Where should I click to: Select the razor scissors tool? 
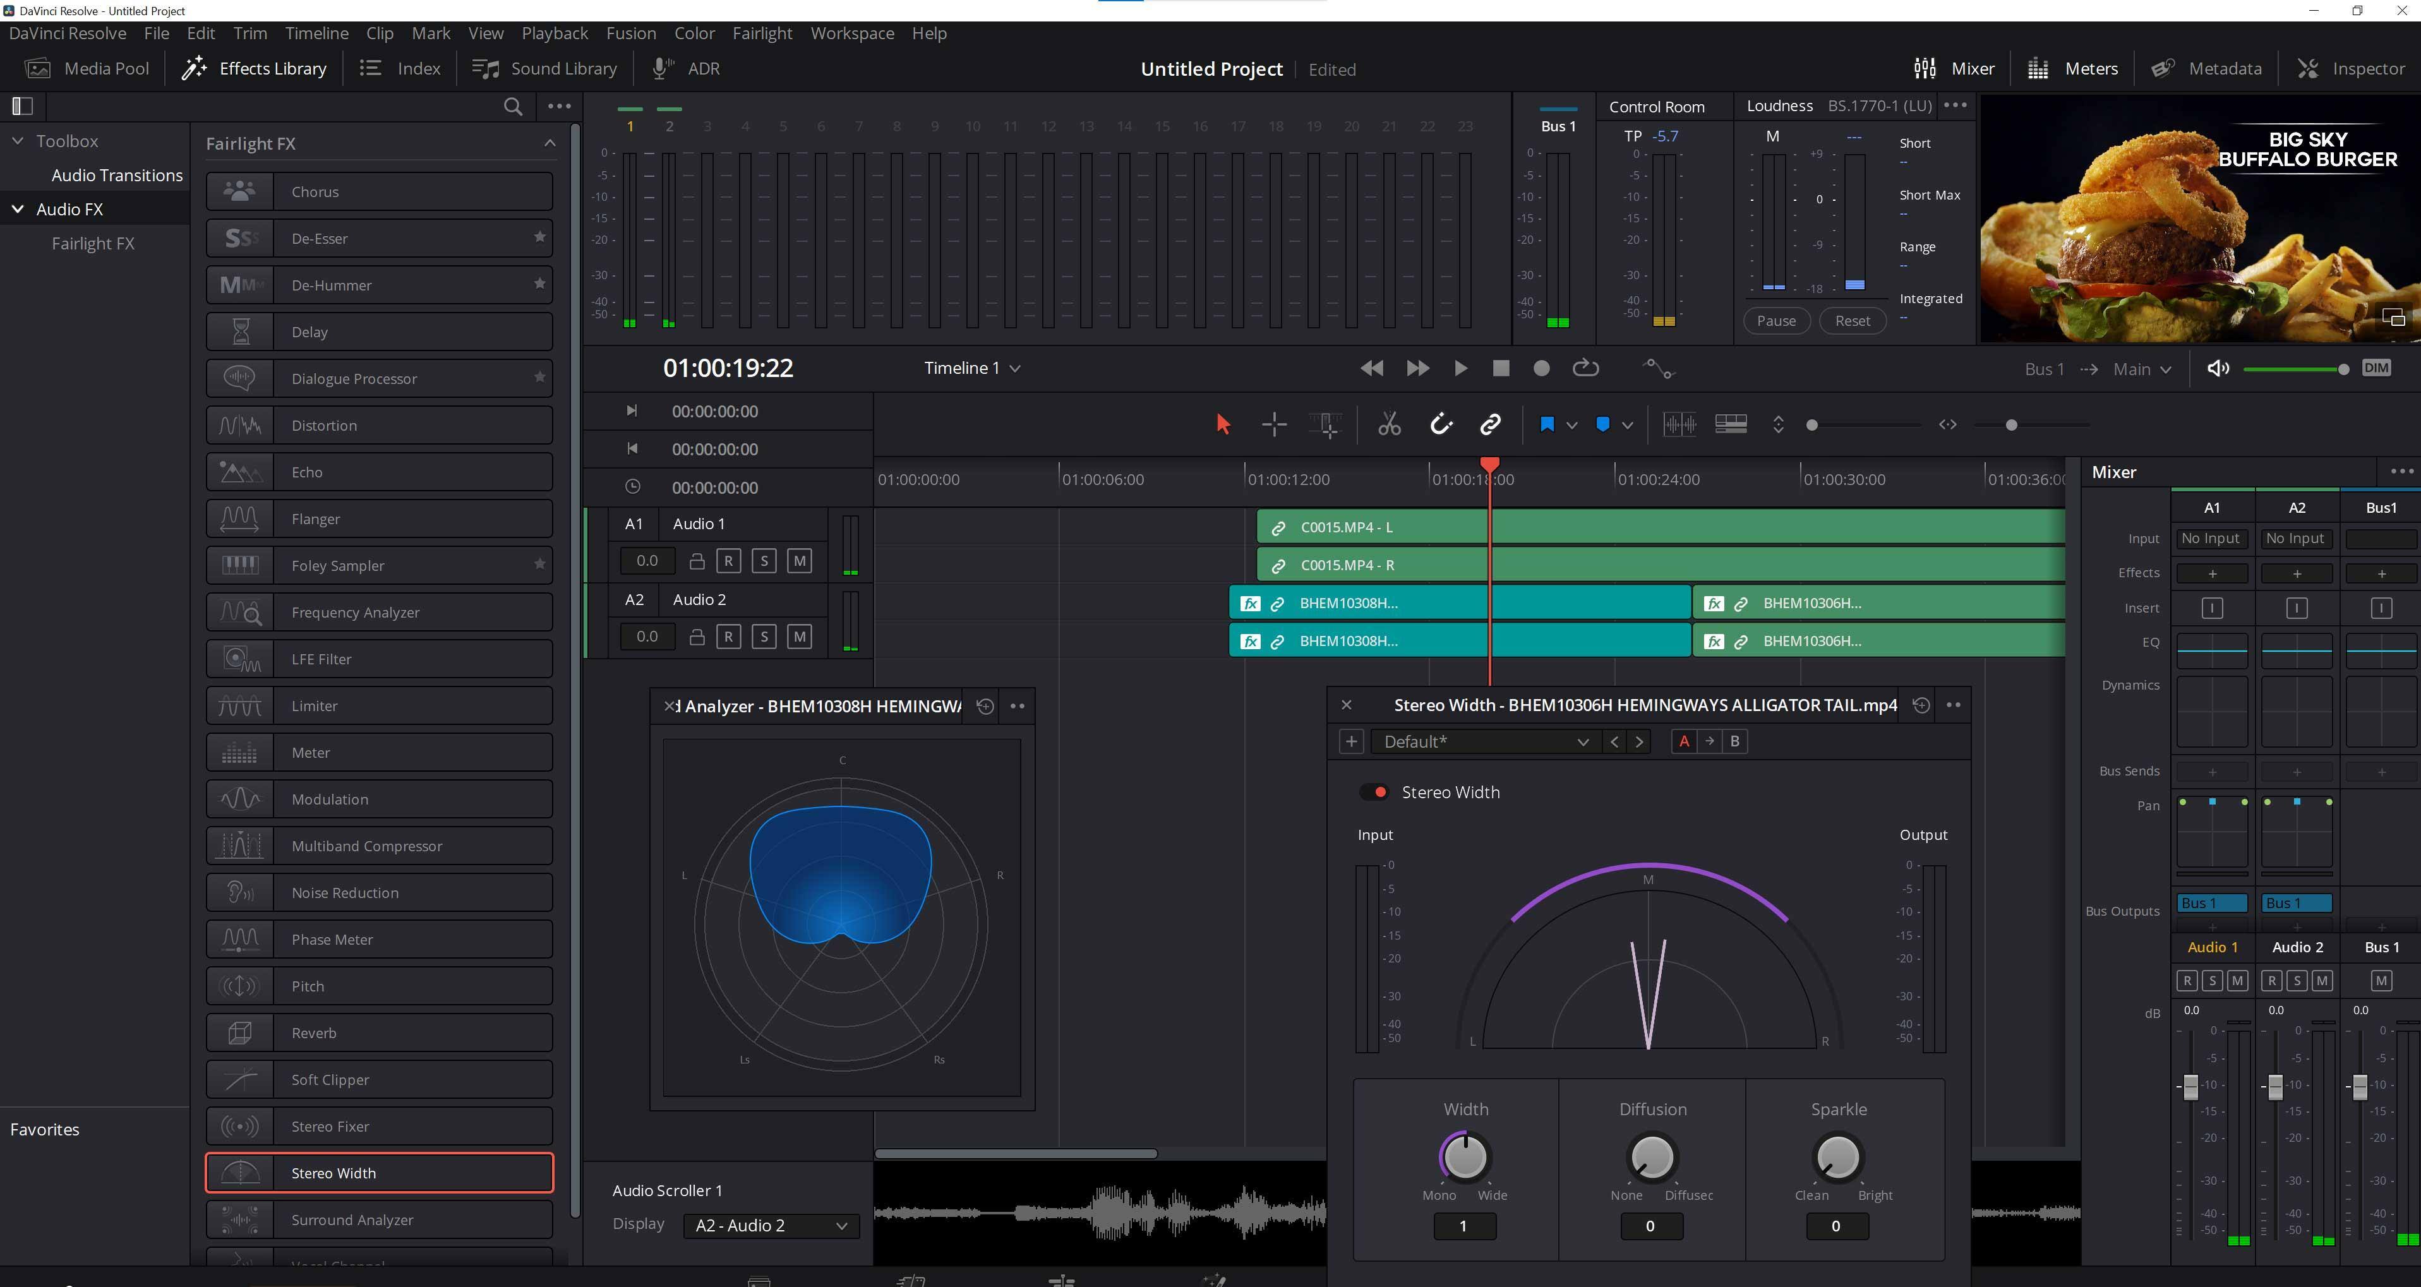click(1389, 424)
